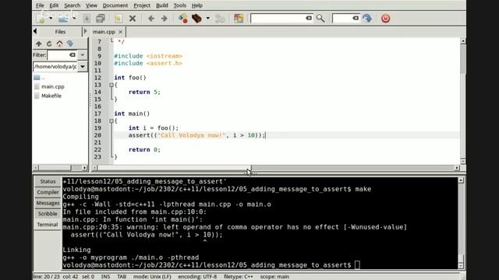Click the Save file toolbar icon
This screenshot has height=280, width=499.
[x=87, y=19]
